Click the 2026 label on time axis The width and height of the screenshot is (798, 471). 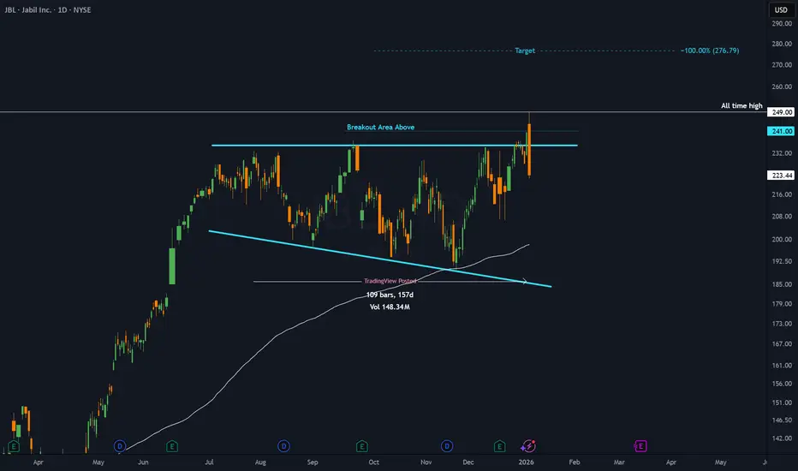(x=527, y=462)
